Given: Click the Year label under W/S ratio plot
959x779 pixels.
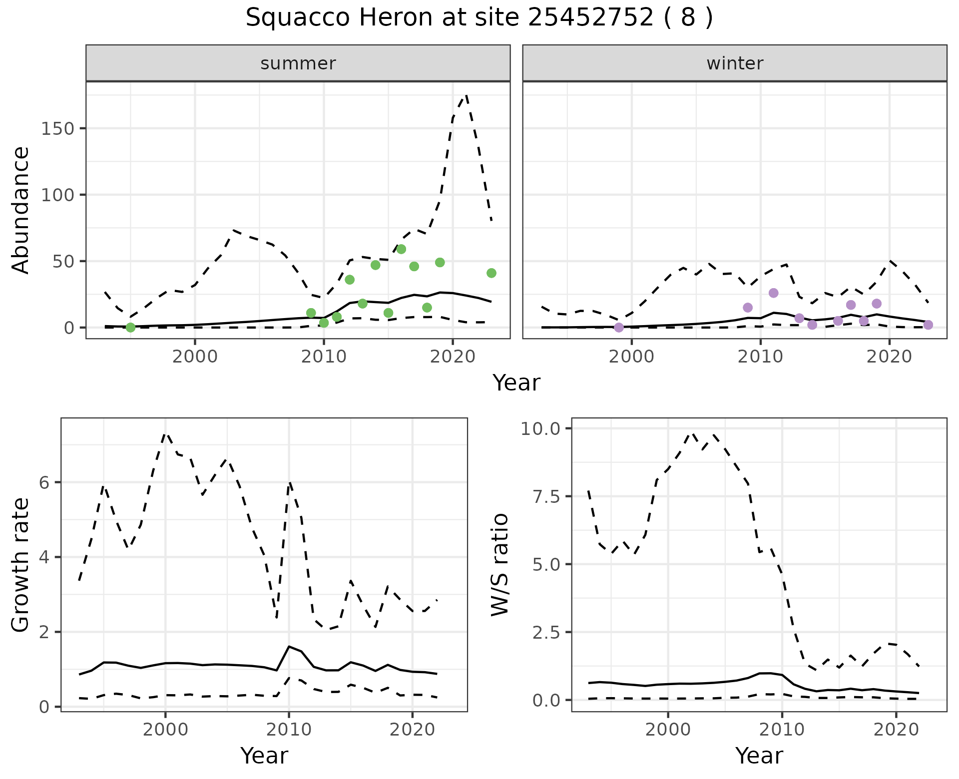Looking at the screenshot, I should click(759, 756).
